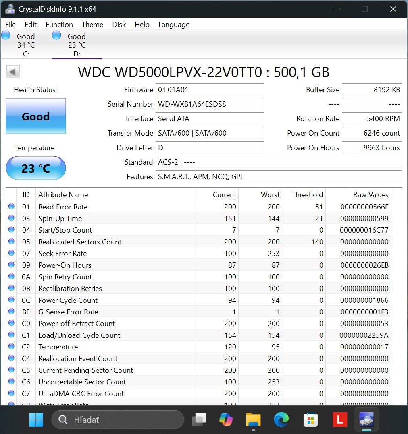Click status dot for Uncorrectable Sector Count
Screen dimensions: 408x434
(x=11, y=381)
